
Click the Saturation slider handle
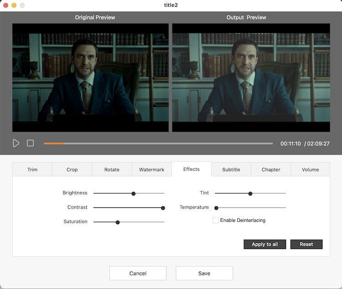tap(118, 222)
